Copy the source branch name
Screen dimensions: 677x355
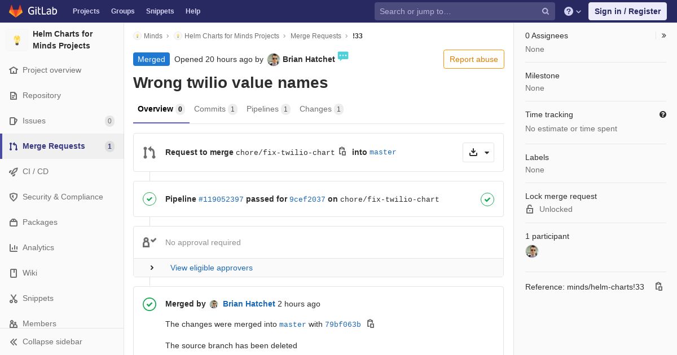pos(342,152)
